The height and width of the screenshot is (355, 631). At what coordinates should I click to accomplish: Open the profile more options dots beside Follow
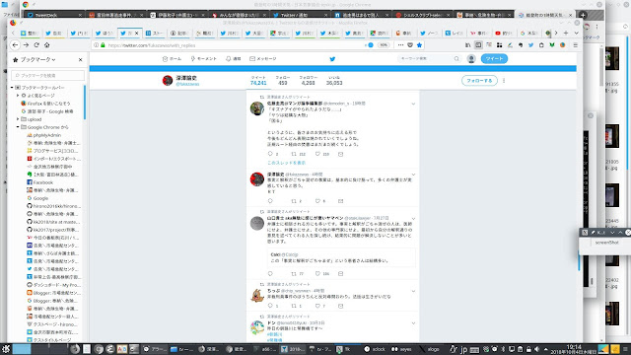click(x=504, y=81)
